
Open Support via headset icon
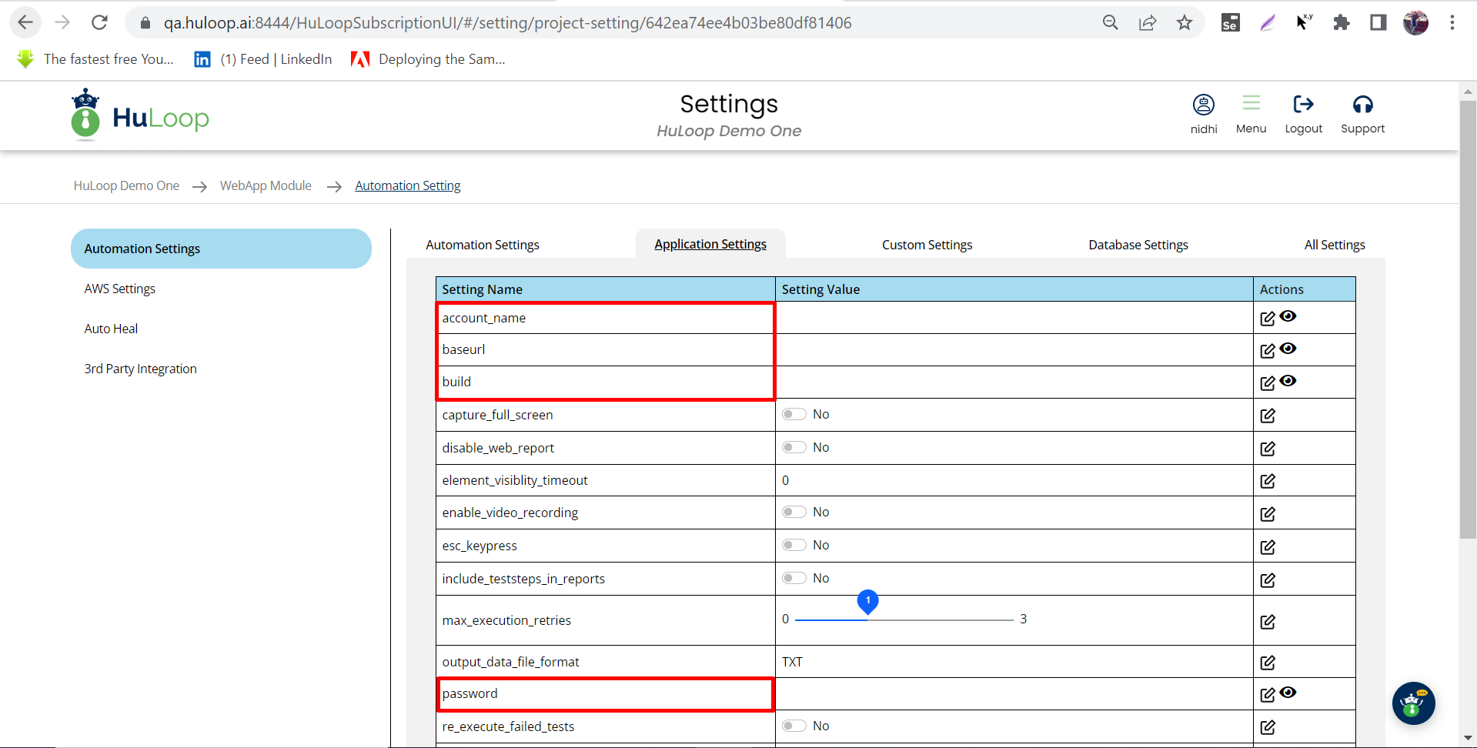(x=1362, y=105)
